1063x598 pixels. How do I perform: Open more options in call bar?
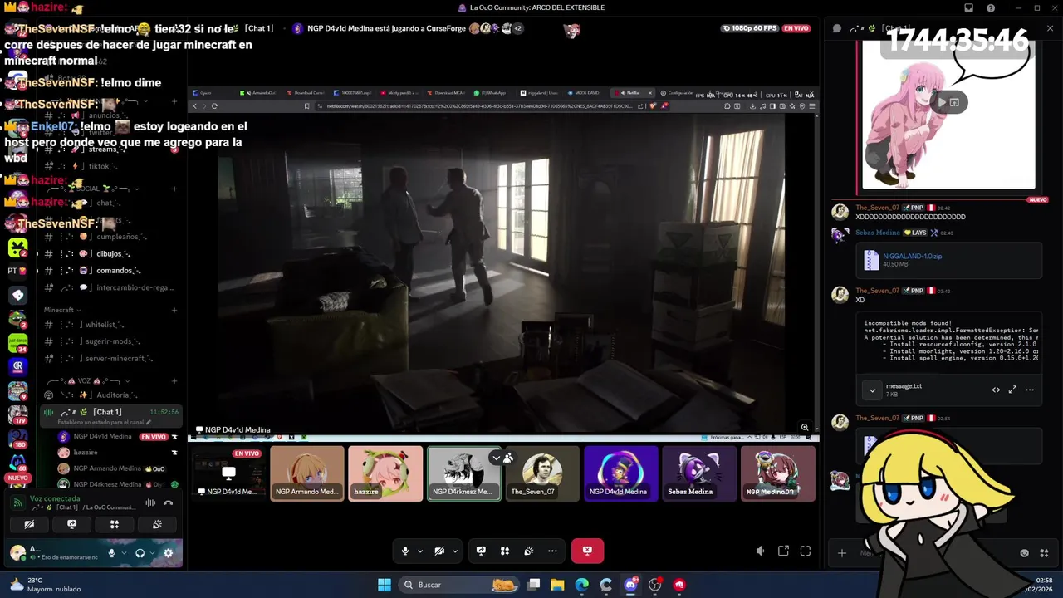pyautogui.click(x=552, y=551)
